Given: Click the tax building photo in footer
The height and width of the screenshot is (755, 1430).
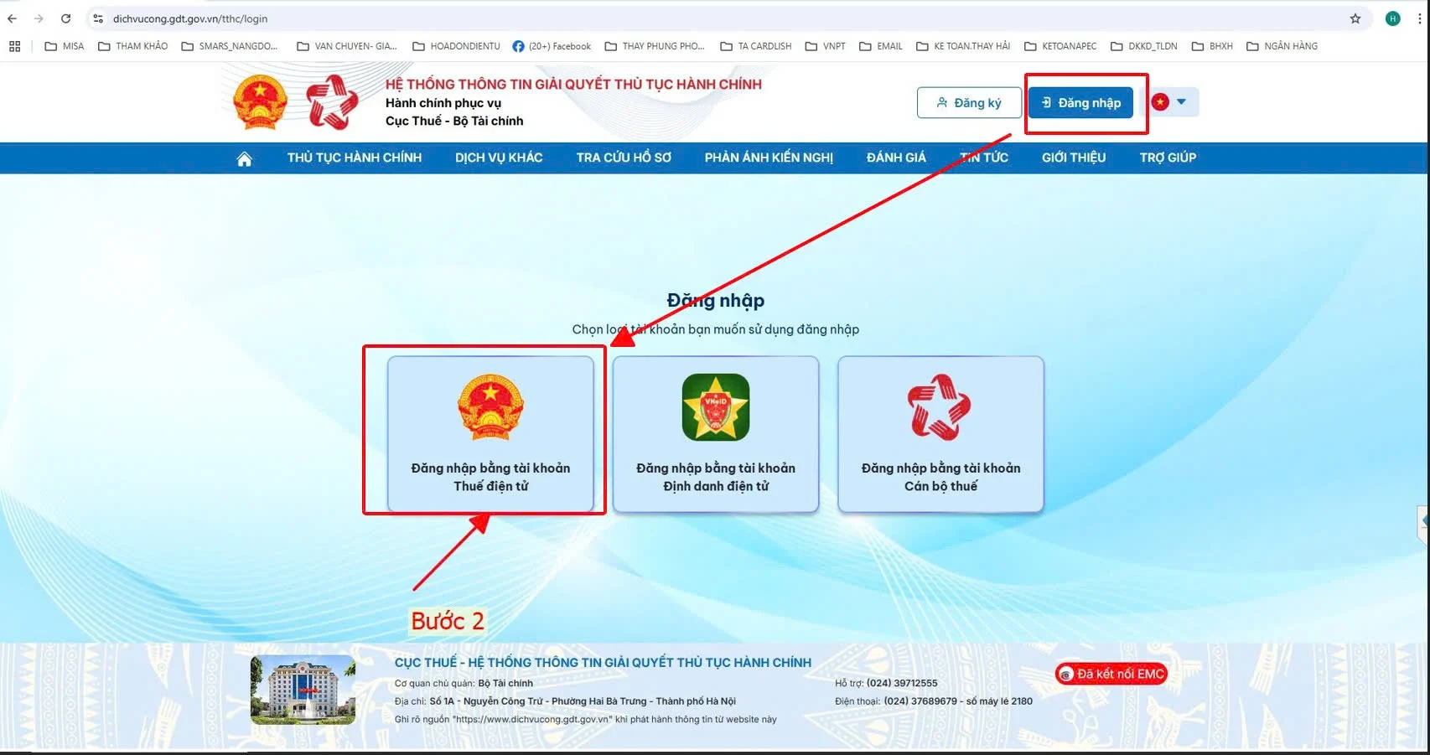Looking at the screenshot, I should [303, 690].
